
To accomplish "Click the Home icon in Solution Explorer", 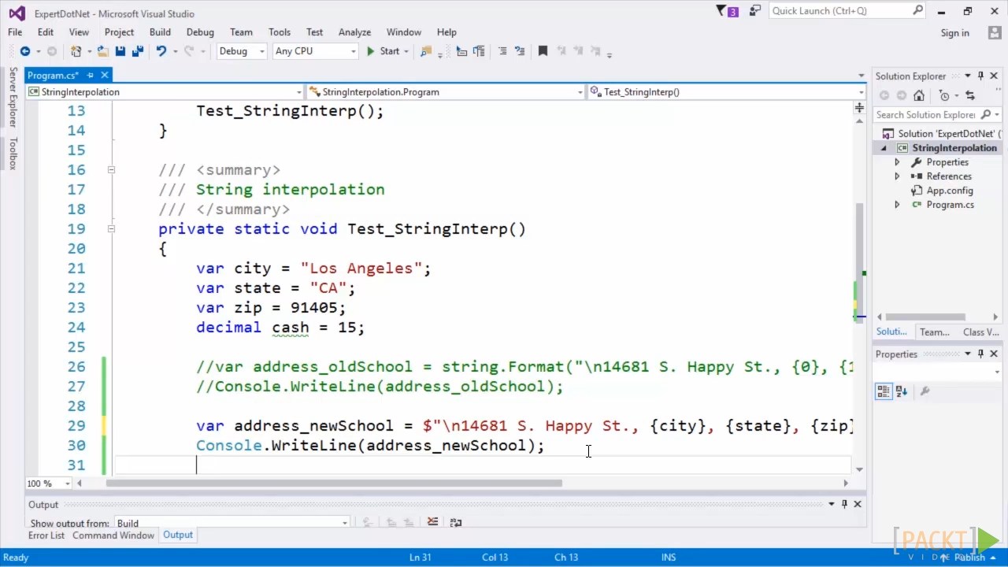I will pyautogui.click(x=919, y=95).
